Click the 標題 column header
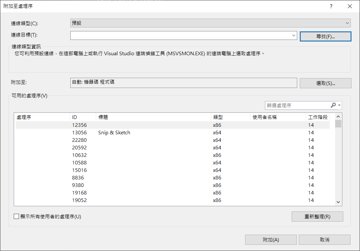360x251 pixels. click(153, 117)
